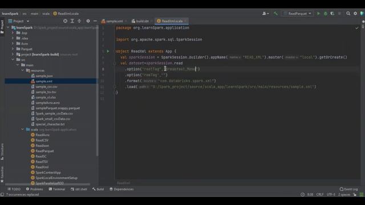Viewport: 365px width, 205px height.
Task: Open Project panel options gear
Action: [x=88, y=21]
